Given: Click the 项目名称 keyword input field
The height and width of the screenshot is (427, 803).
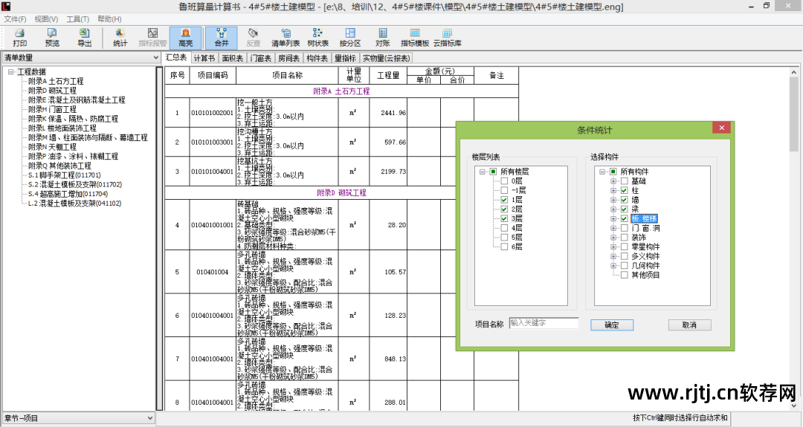Looking at the screenshot, I should [x=544, y=323].
